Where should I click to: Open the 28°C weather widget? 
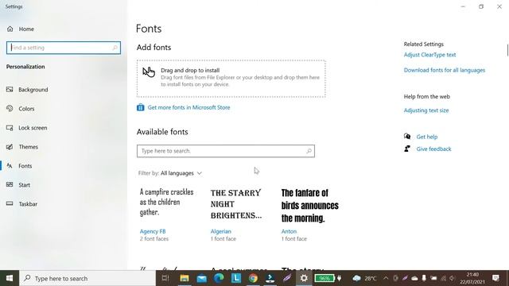pos(364,278)
